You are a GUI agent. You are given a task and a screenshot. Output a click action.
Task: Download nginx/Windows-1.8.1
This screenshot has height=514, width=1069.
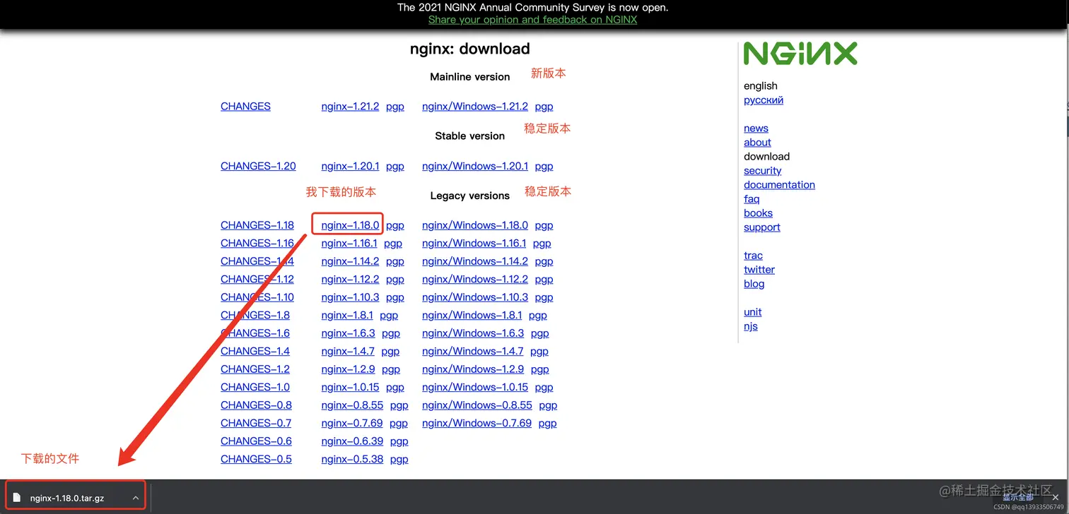tap(472, 316)
